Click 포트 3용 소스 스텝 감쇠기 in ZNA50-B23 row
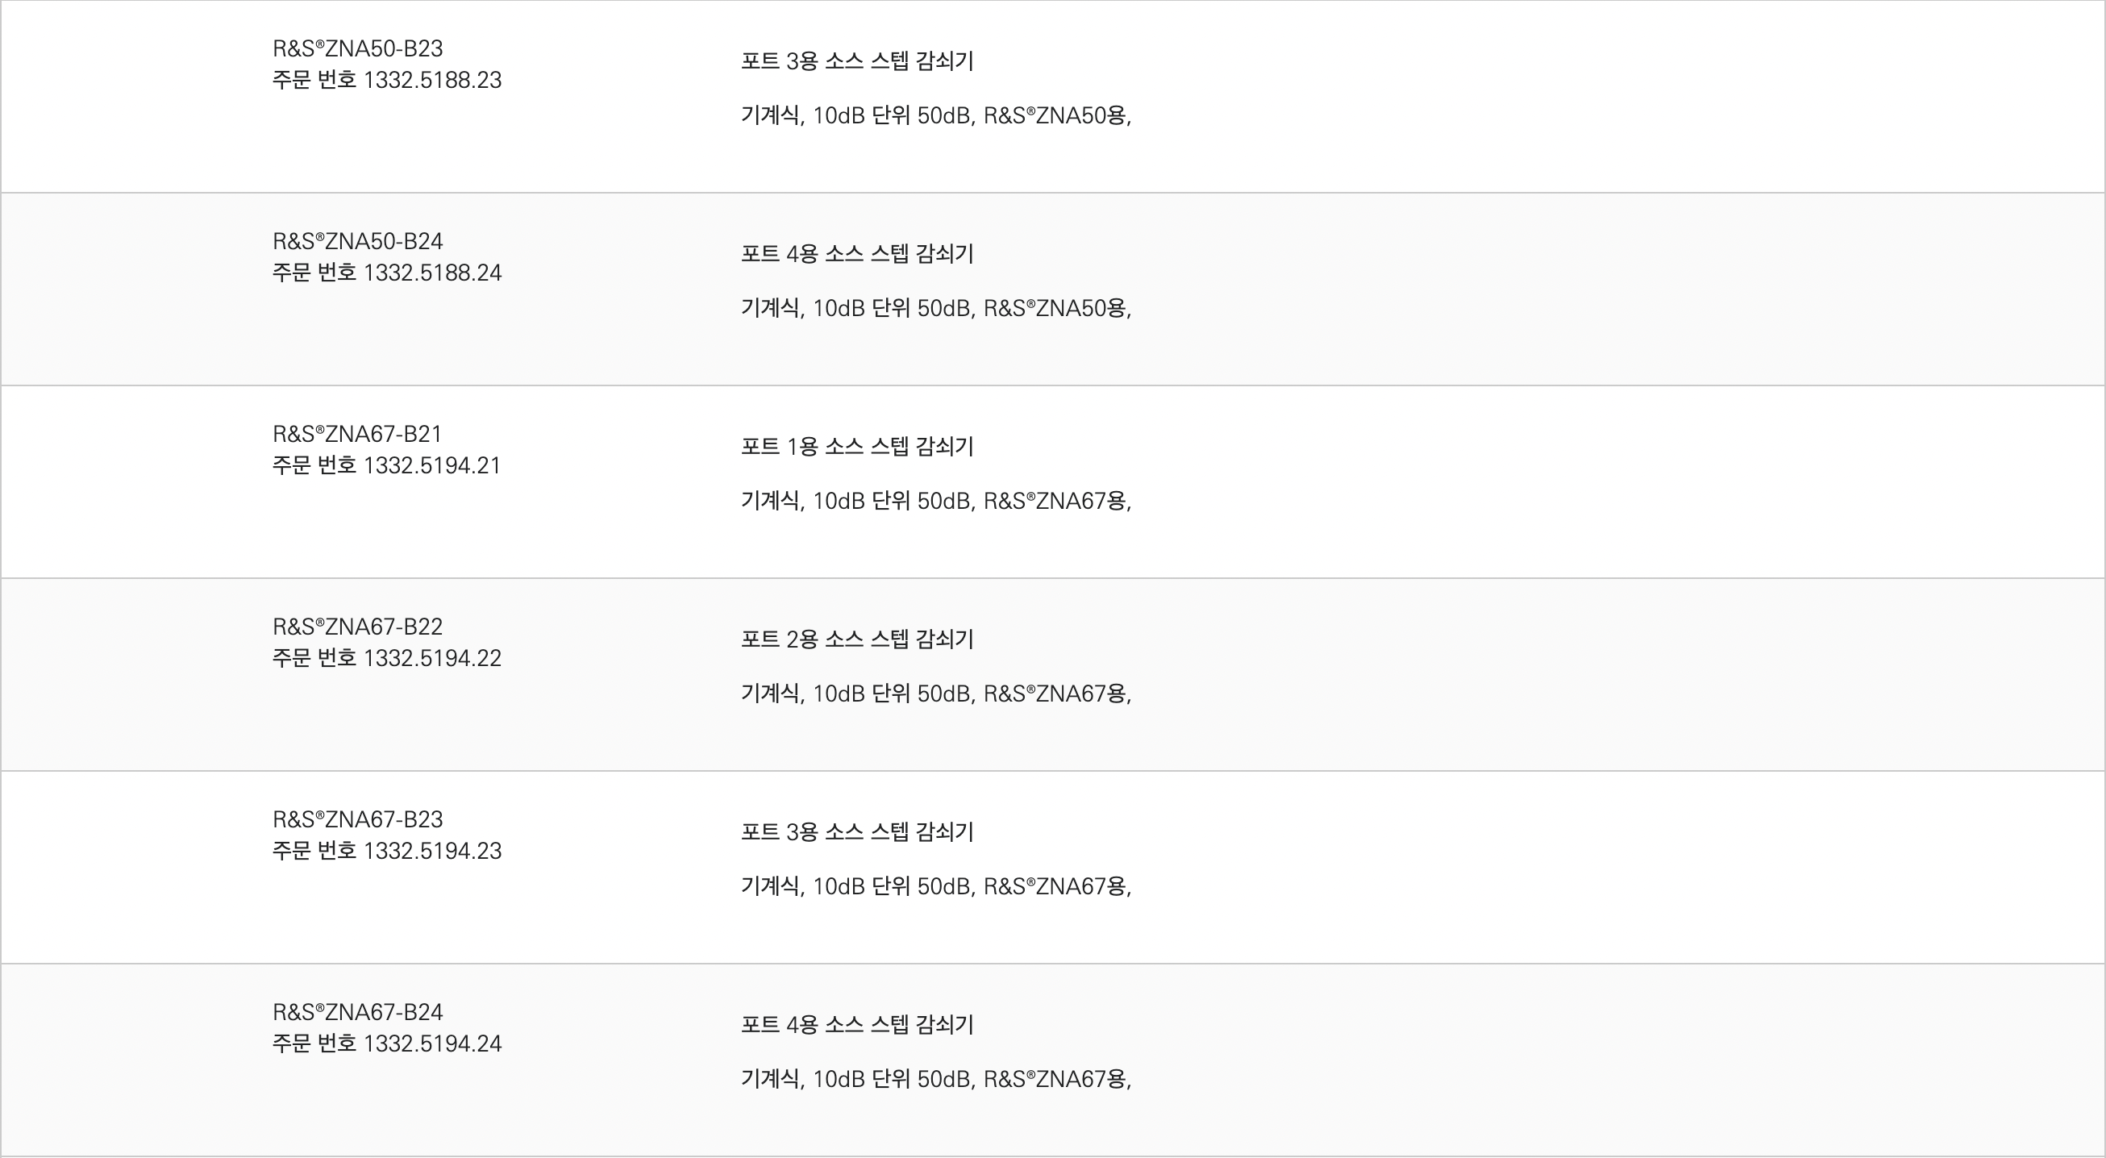 pyautogui.click(x=857, y=61)
